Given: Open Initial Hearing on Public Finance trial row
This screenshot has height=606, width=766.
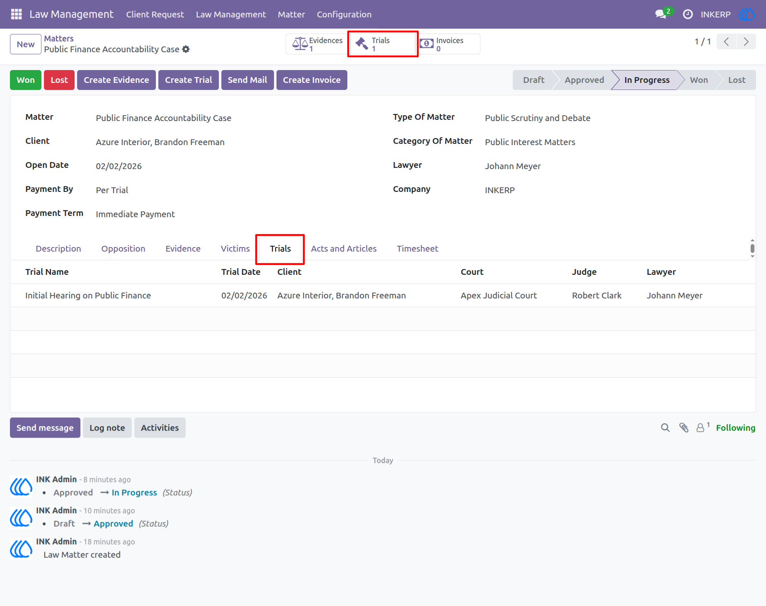Looking at the screenshot, I should click(383, 296).
